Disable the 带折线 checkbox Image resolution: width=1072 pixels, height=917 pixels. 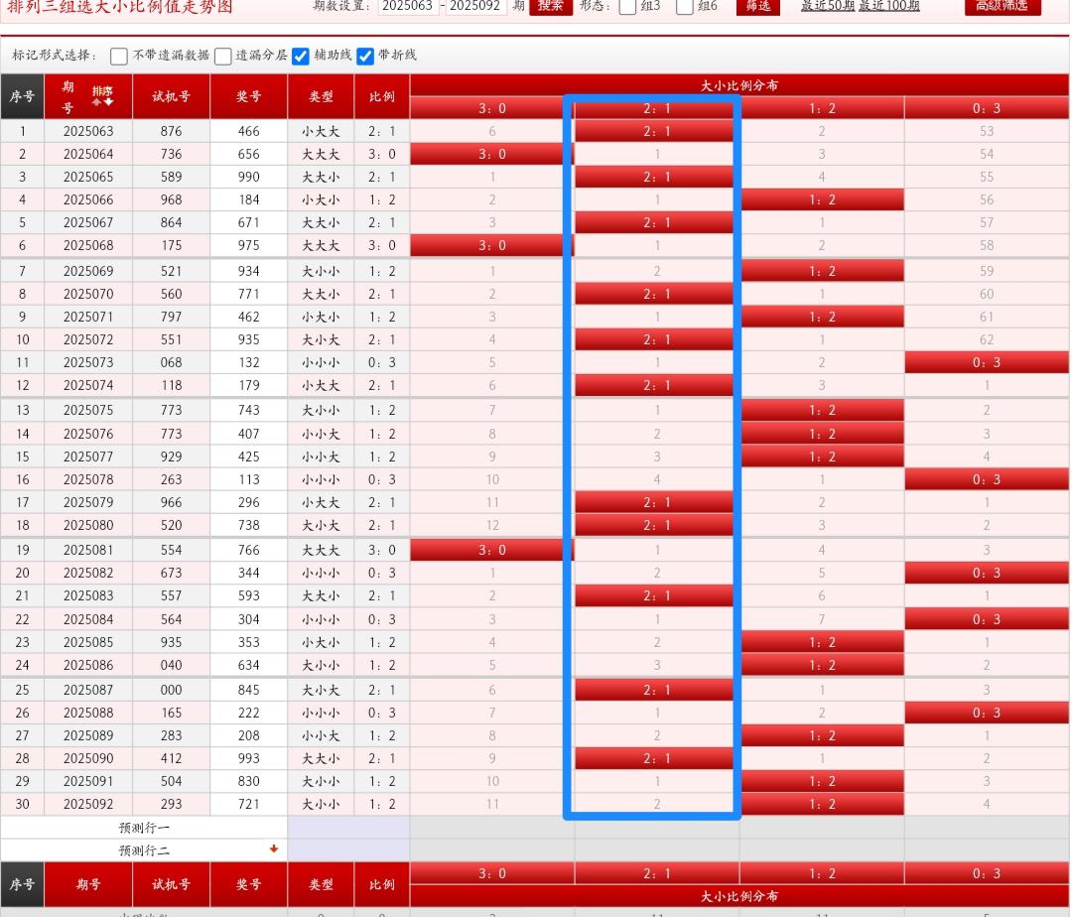pyautogui.click(x=365, y=56)
